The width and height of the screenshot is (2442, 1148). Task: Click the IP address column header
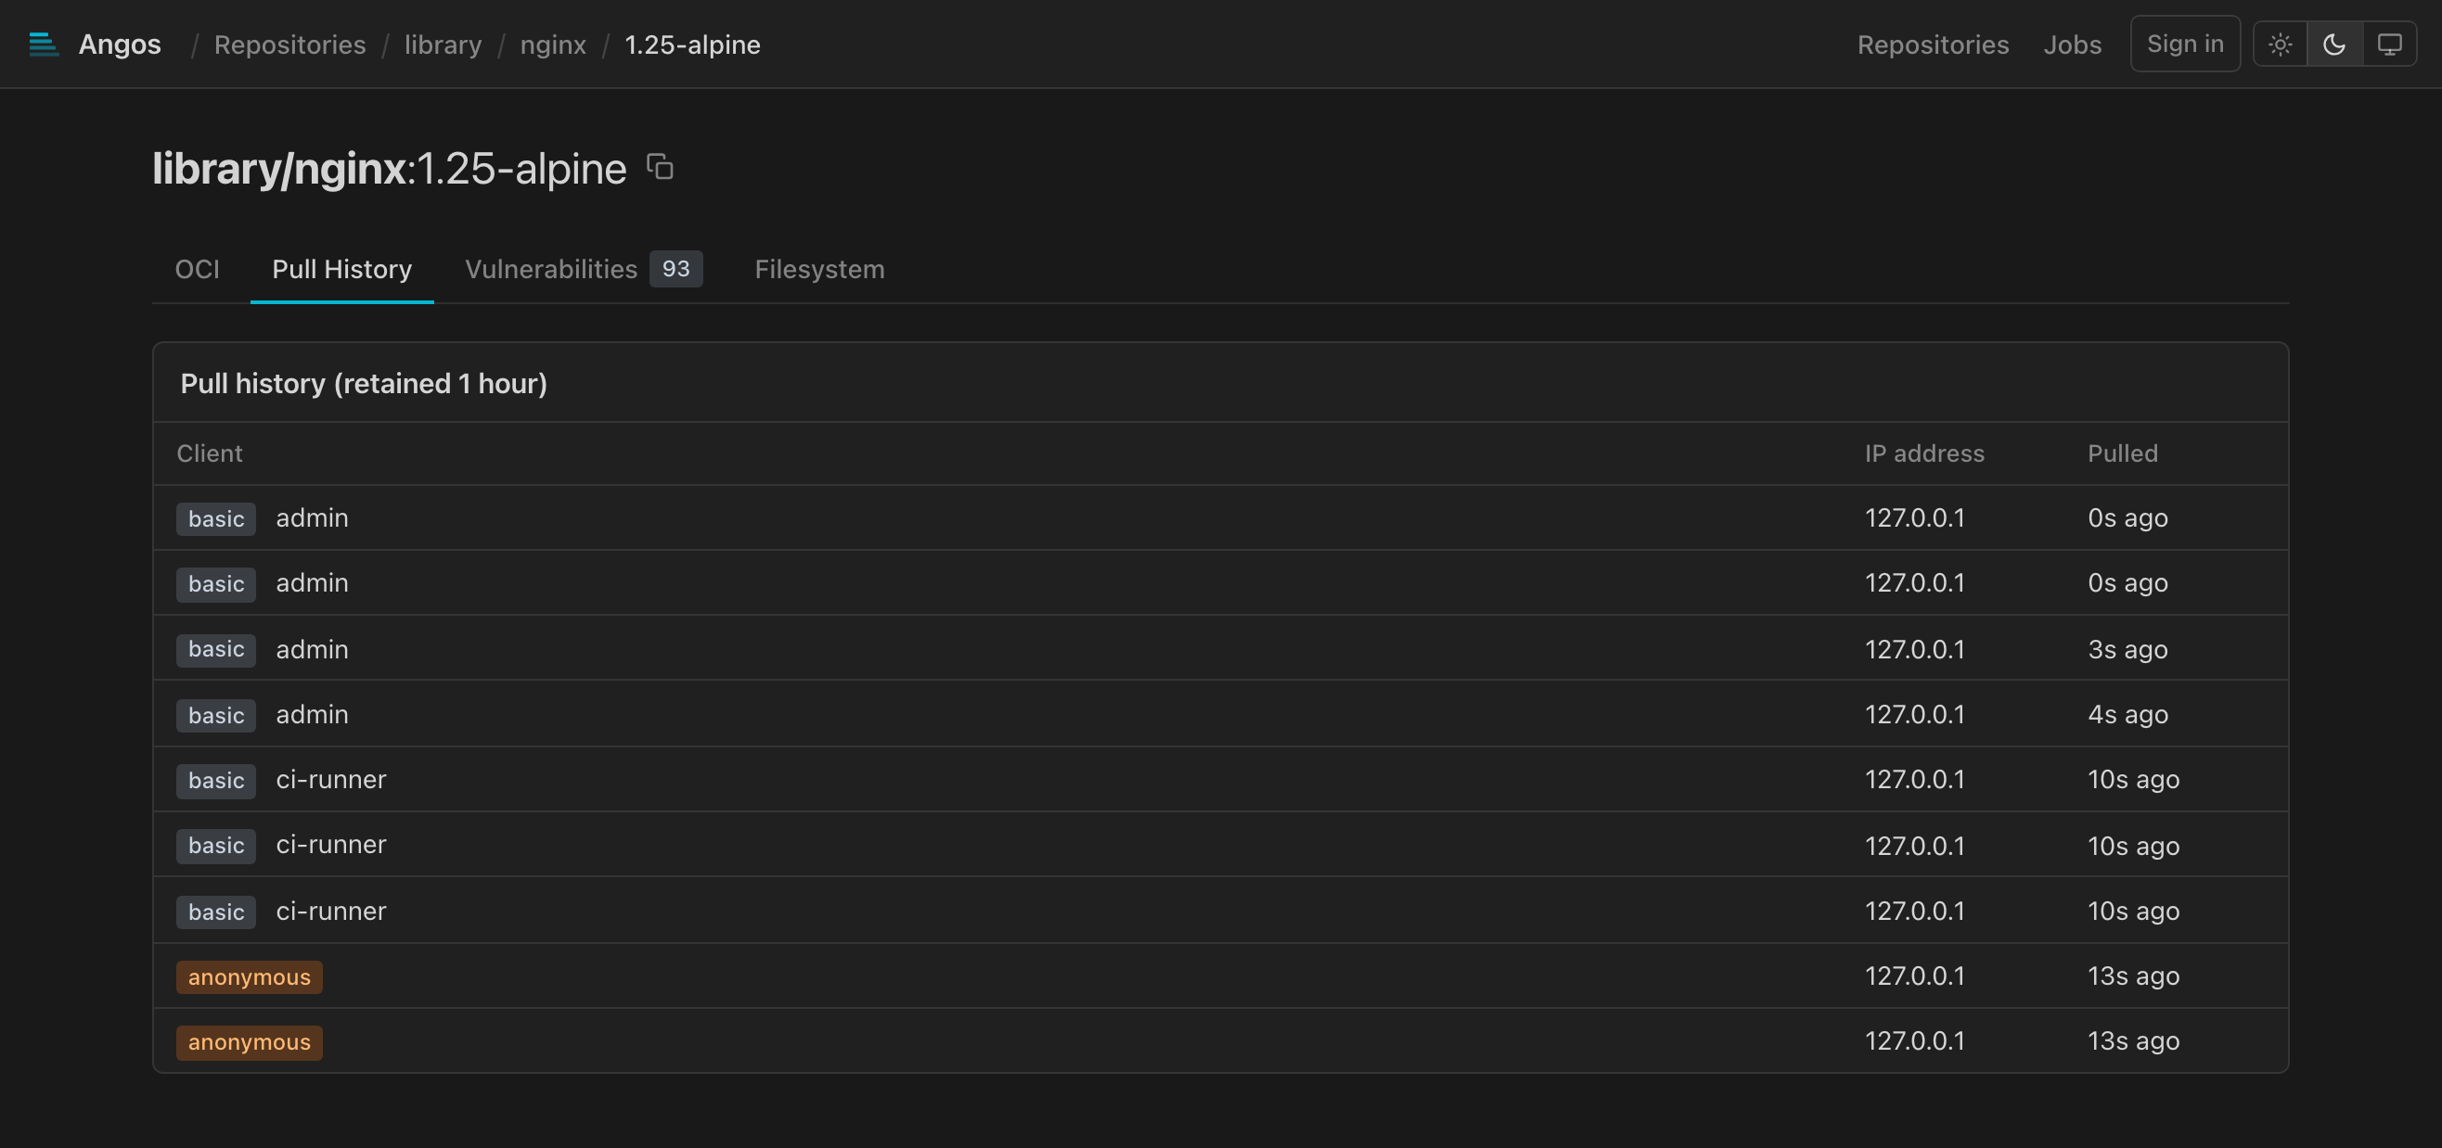[x=1924, y=453]
